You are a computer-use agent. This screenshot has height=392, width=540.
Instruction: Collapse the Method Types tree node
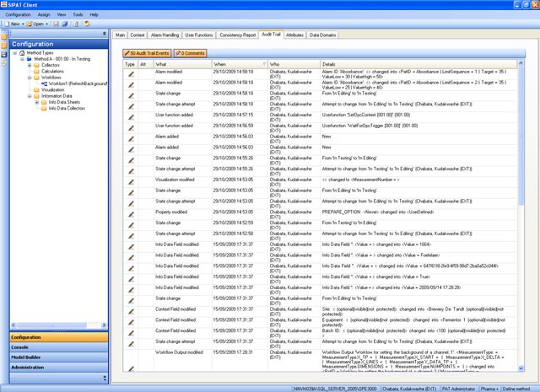pos(14,53)
